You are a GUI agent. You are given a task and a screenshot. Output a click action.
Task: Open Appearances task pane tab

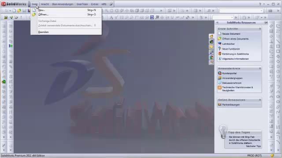[x=211, y=57]
